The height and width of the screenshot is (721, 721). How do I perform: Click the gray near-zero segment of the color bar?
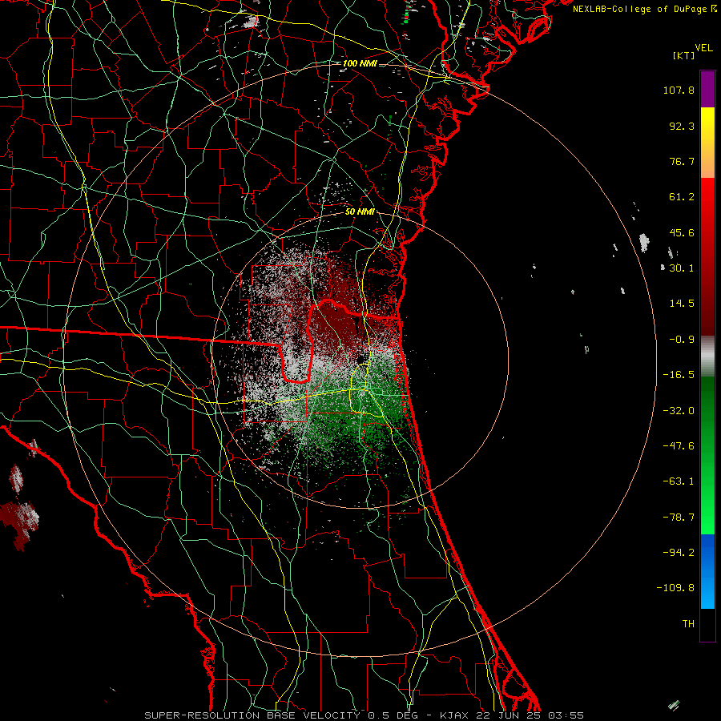pos(707,356)
